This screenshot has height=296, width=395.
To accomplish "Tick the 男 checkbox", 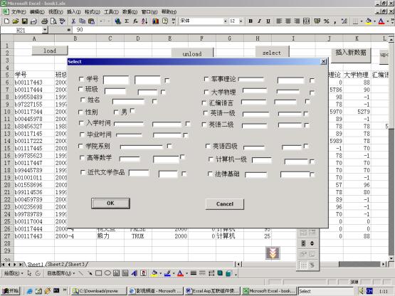I will [x=116, y=112].
